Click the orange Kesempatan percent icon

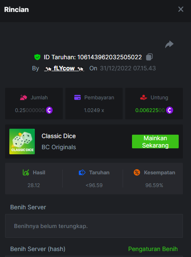click(137, 173)
